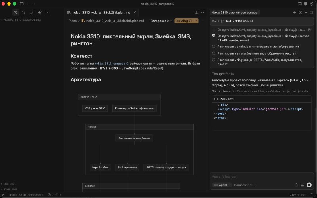Viewport: 317px width, 198px height.
Task: Click the 'Контекст' heading
Action: (x=82, y=56)
